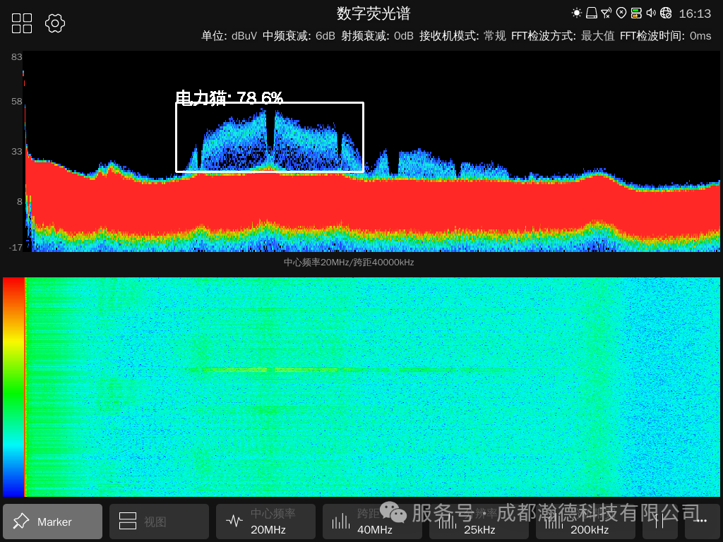Screen dimensions: 723x542
Task: Click the 200kHz bandwidth icon
Action: coord(555,521)
